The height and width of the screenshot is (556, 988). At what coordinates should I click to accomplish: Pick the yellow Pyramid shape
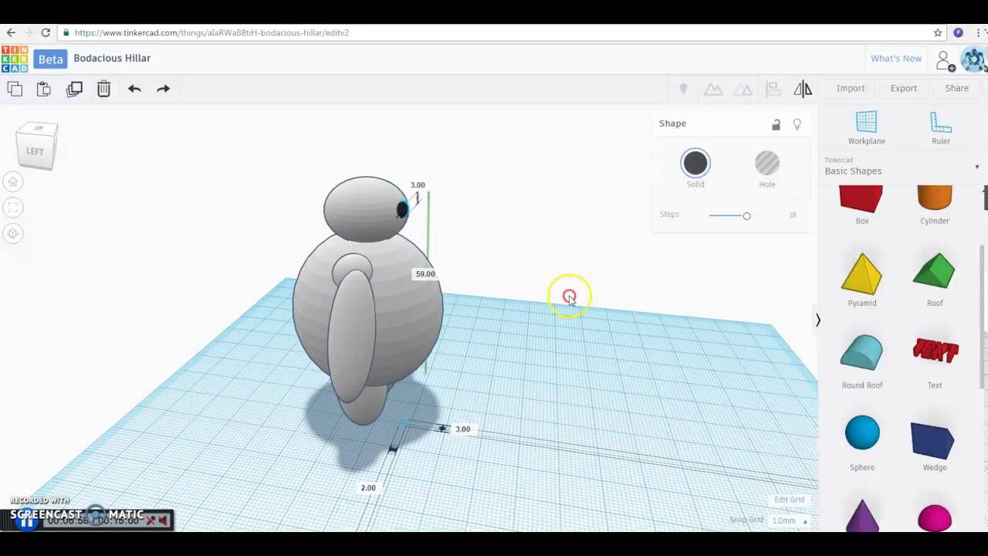(862, 274)
